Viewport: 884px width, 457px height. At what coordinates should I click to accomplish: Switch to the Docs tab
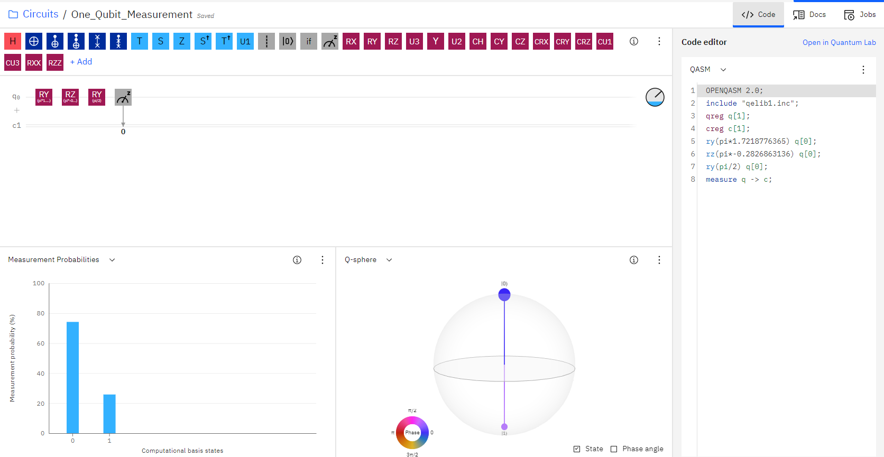click(x=809, y=15)
